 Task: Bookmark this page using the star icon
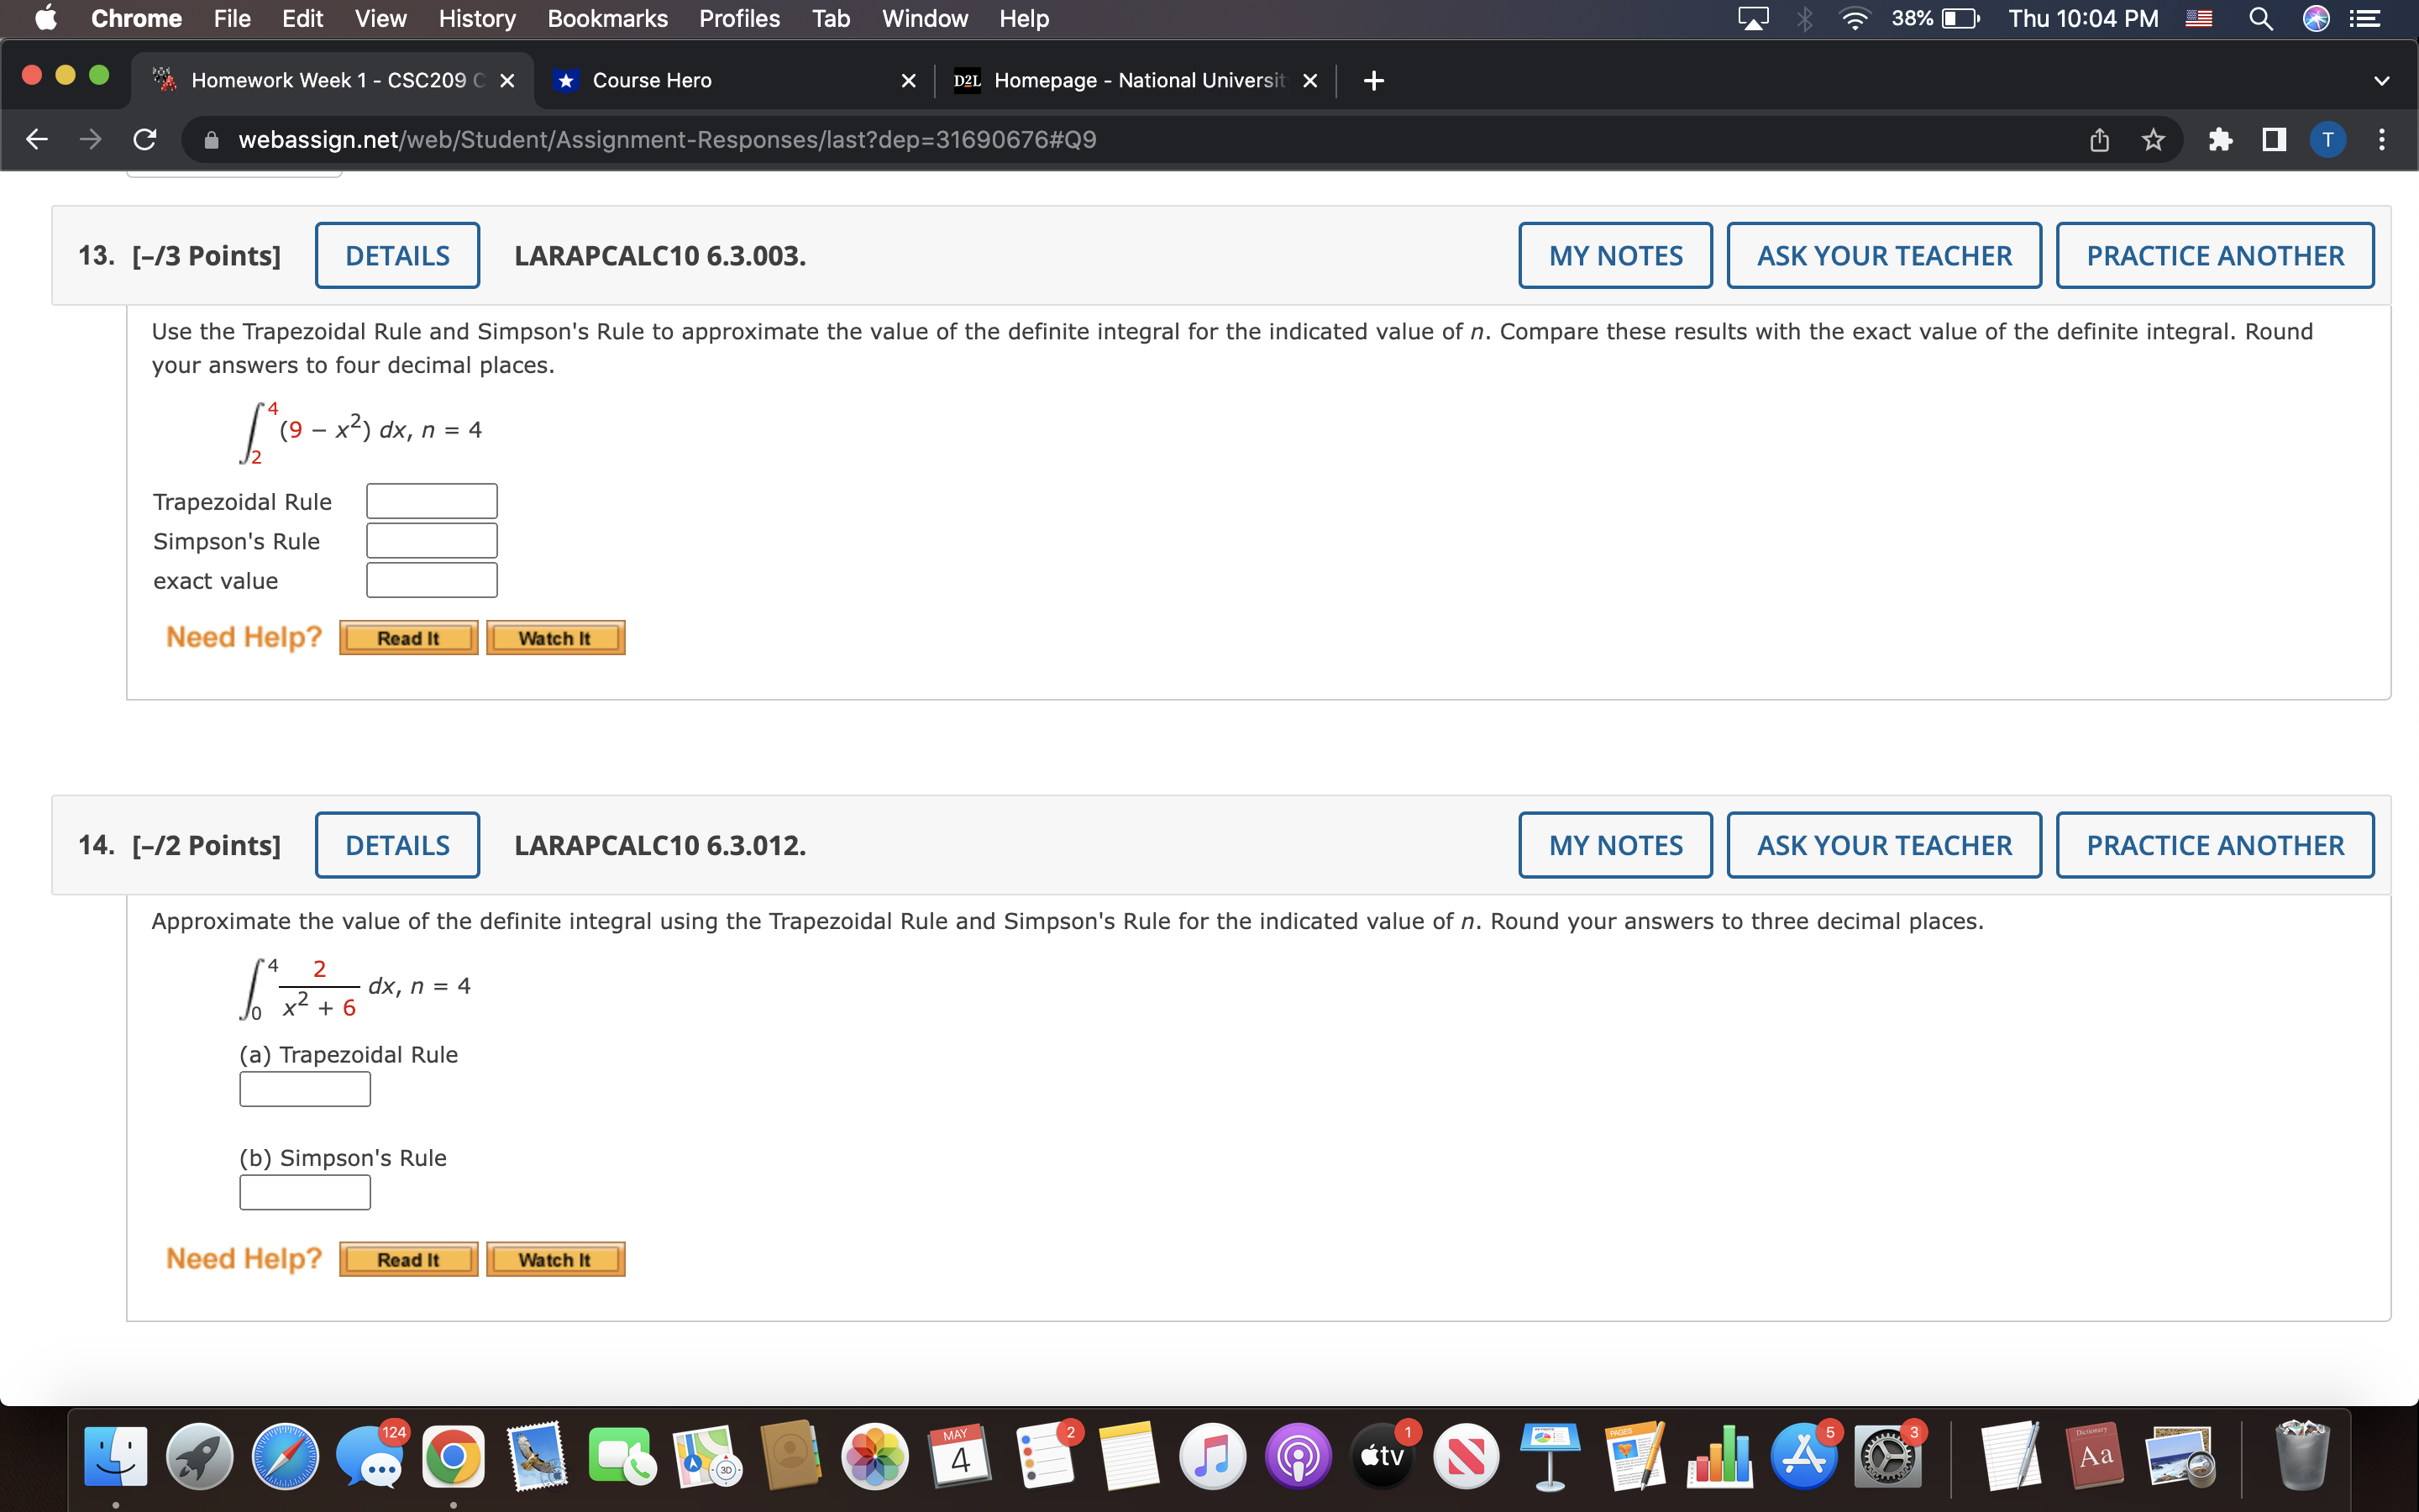pyautogui.click(x=2152, y=139)
